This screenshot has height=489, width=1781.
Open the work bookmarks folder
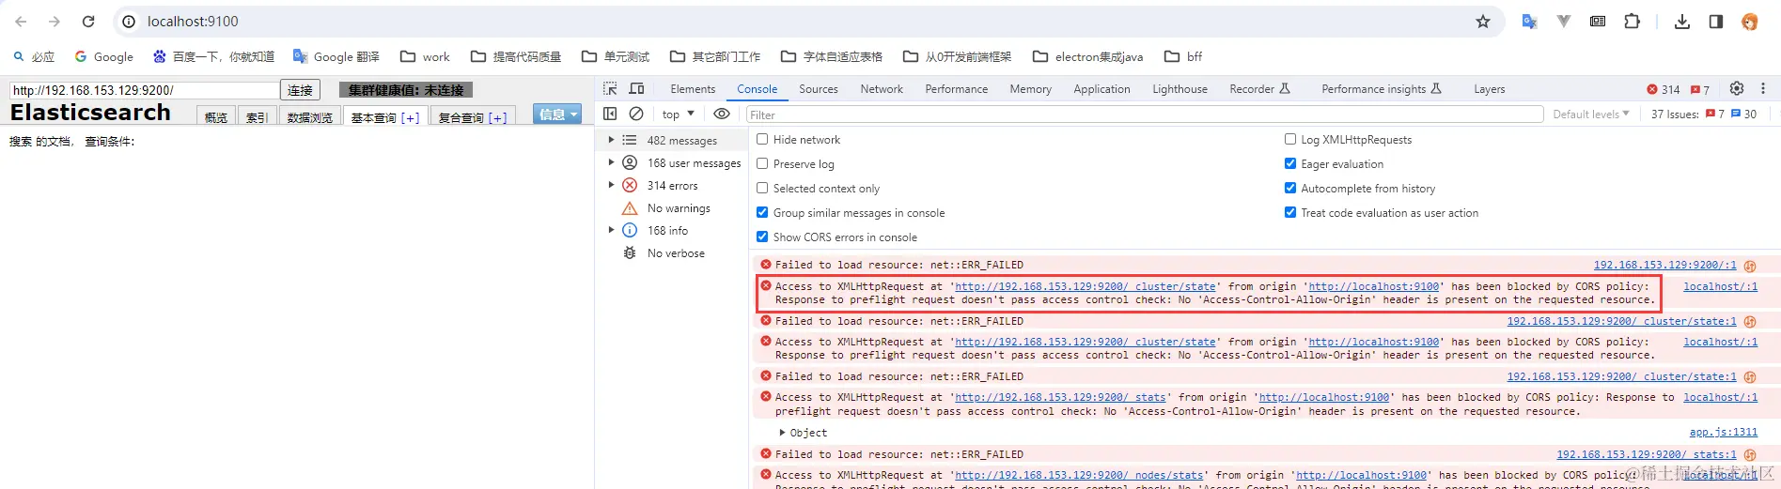click(425, 56)
